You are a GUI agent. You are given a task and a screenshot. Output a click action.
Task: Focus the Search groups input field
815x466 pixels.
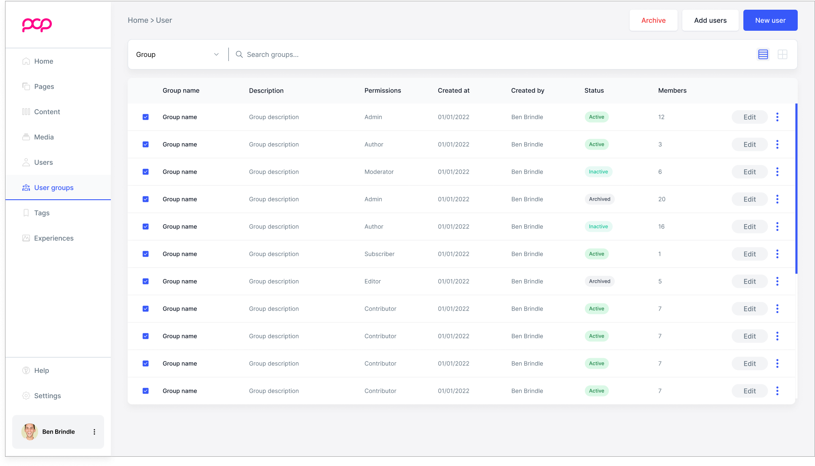pos(379,54)
